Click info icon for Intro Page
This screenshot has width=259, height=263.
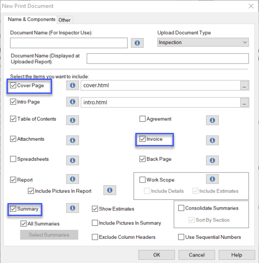pyautogui.click(x=73, y=102)
